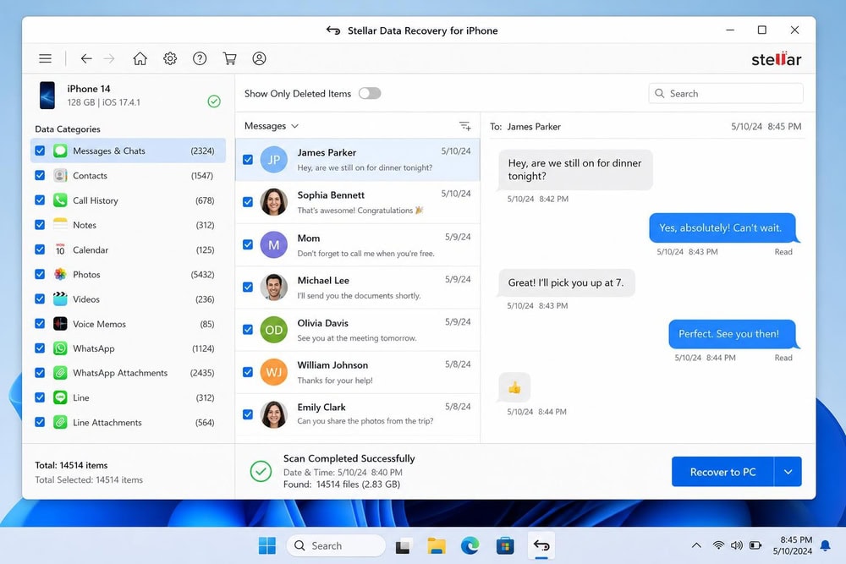
Task: Click Sophia Bennett's profile photo
Action: (x=273, y=202)
